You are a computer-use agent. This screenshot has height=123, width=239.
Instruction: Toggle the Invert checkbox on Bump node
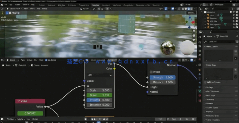tap(151, 72)
